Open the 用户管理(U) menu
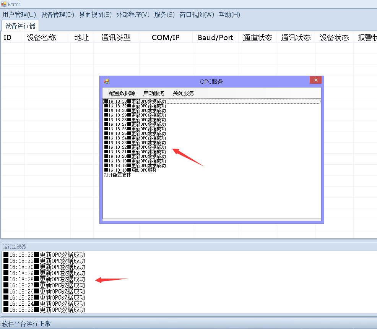Screen dimensions: 377x329 [19, 15]
